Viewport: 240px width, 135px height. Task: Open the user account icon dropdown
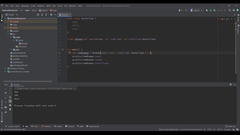tap(180, 10)
